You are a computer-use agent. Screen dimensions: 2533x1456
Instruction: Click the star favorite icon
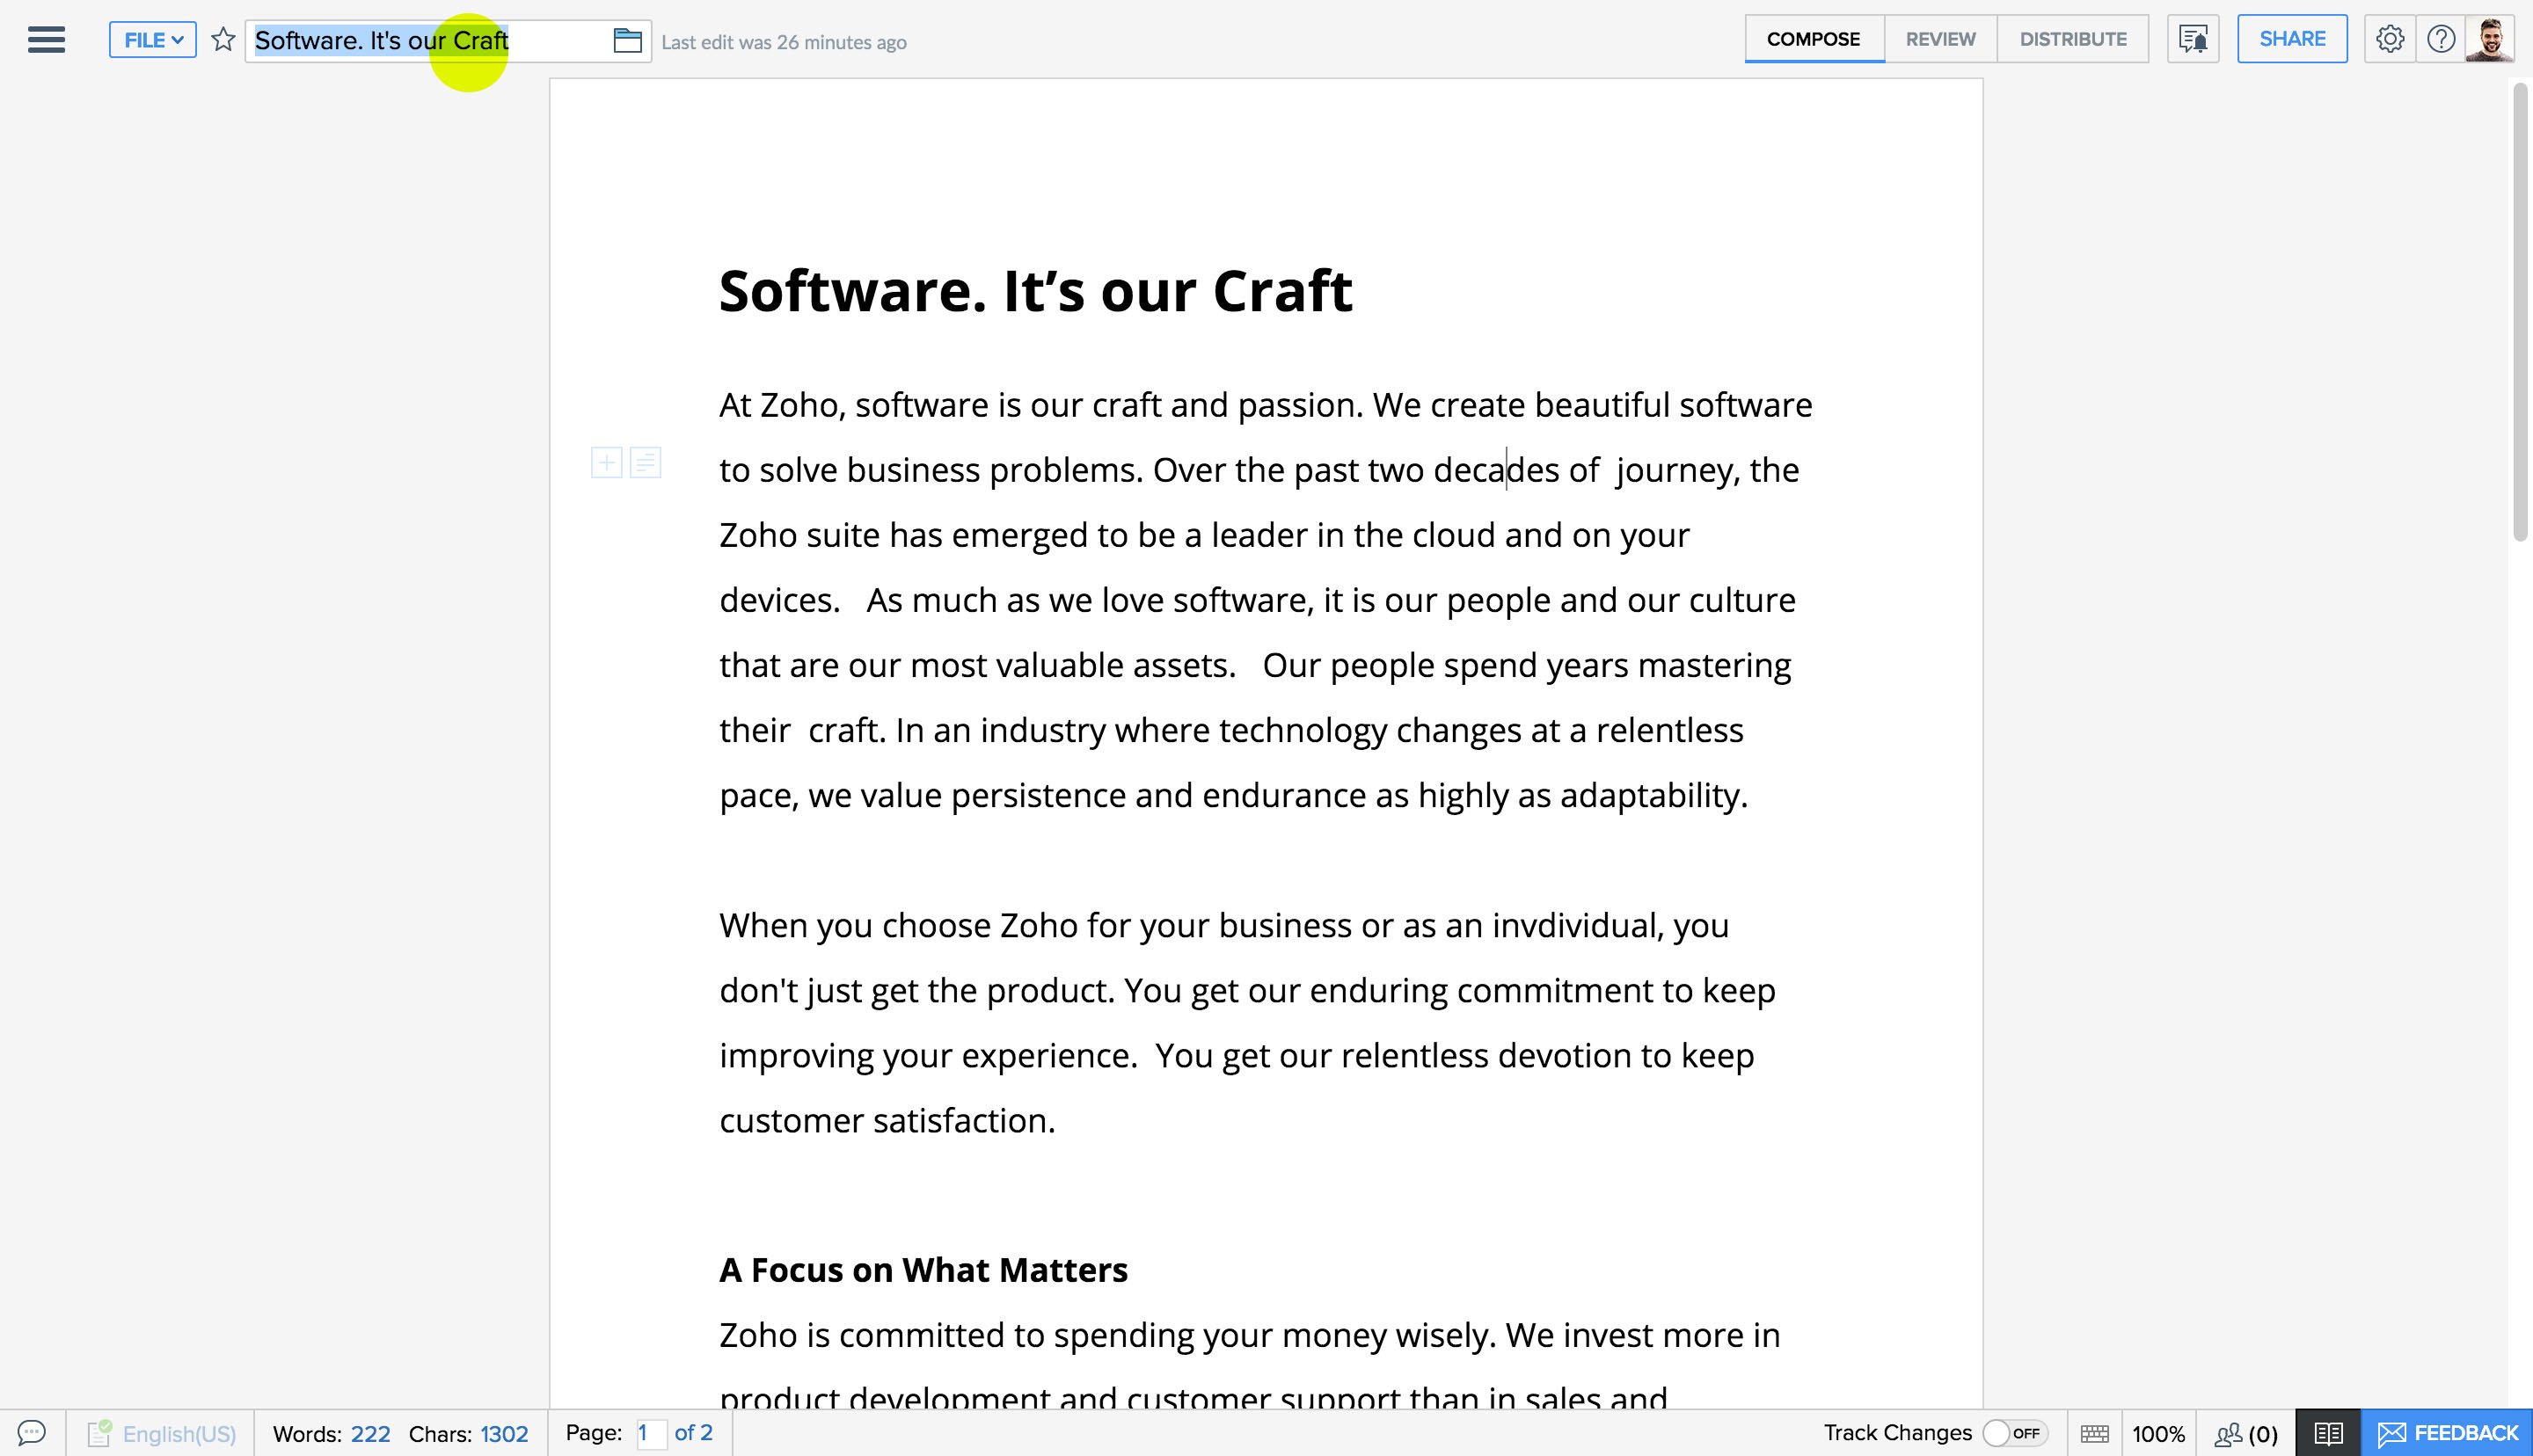221,39
